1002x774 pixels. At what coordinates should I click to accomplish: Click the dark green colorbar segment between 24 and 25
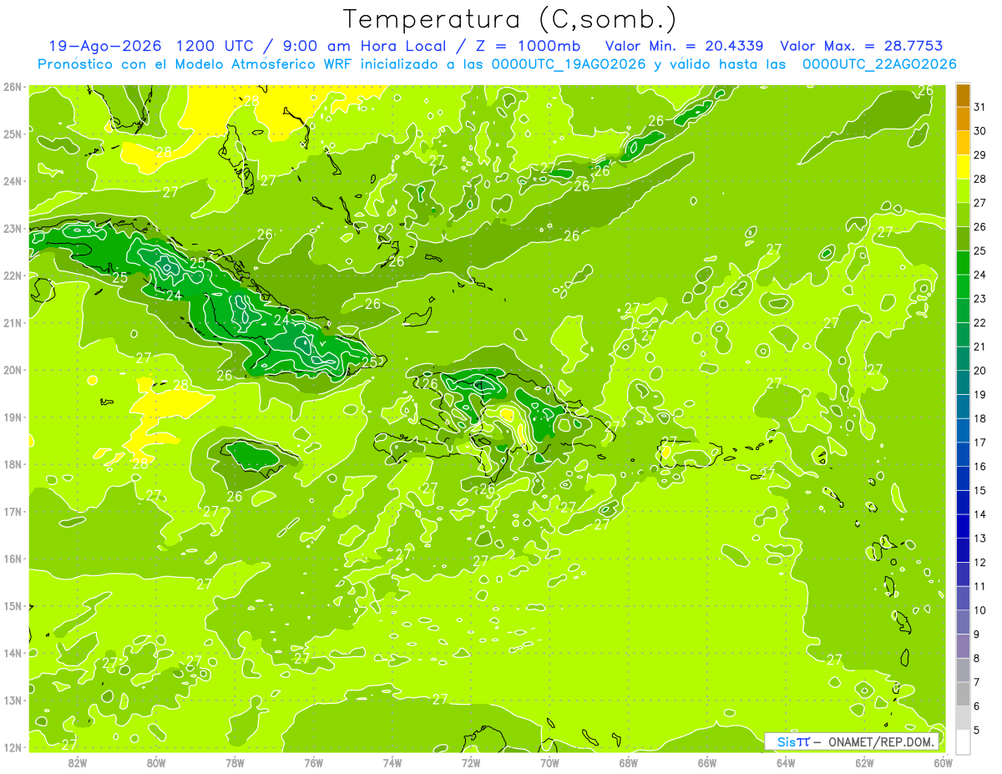pyautogui.click(x=963, y=263)
